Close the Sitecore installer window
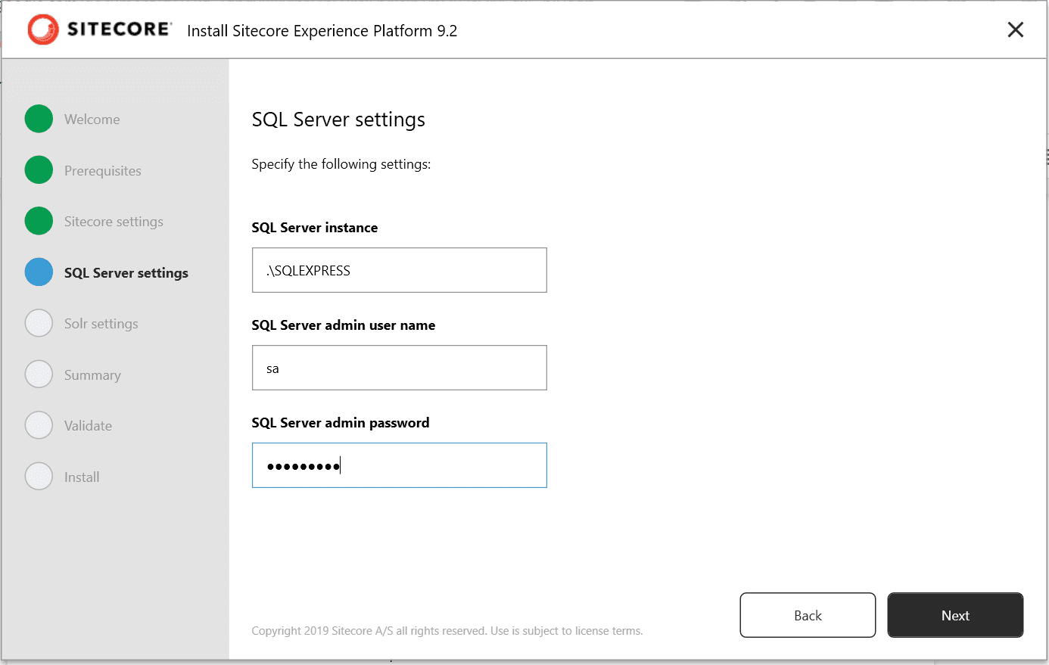This screenshot has width=1049, height=665. click(x=1016, y=30)
